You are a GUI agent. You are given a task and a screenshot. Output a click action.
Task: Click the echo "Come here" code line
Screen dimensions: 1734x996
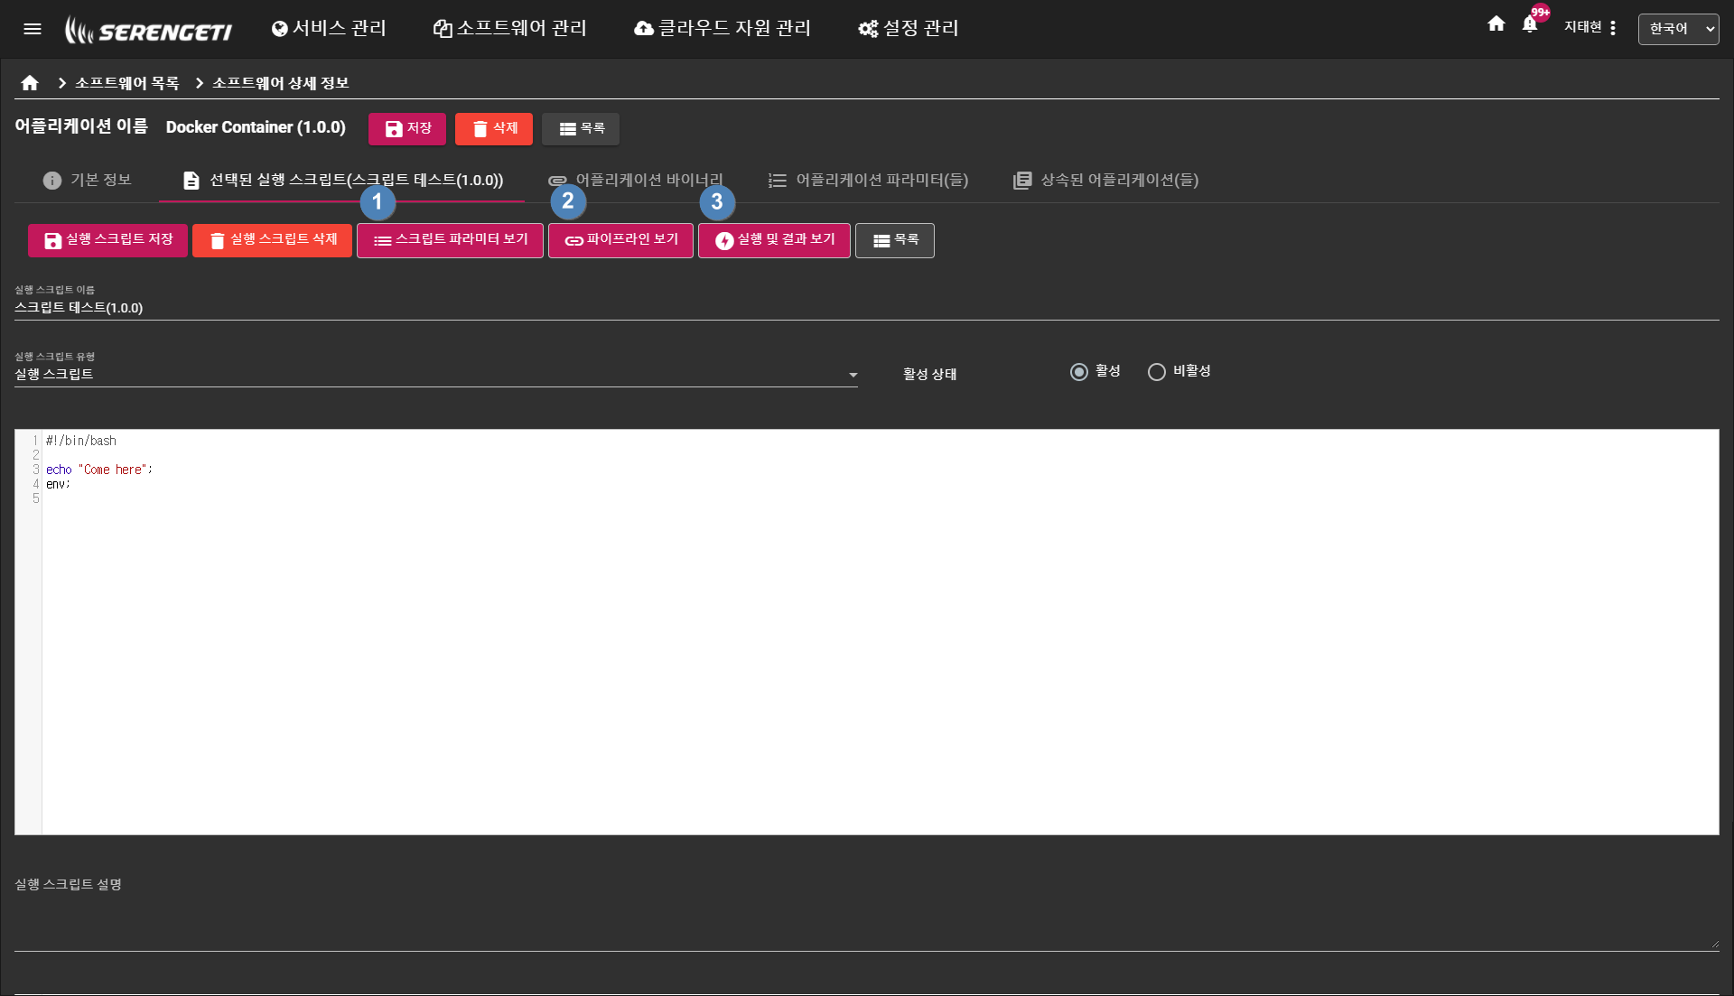(99, 470)
